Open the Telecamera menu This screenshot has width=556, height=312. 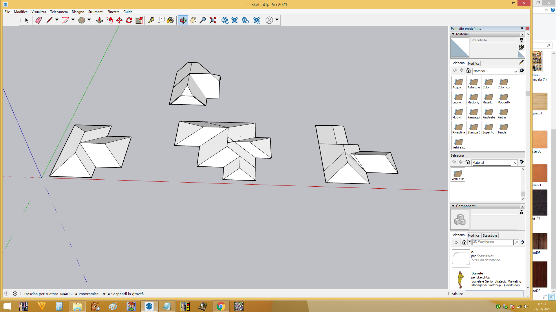pyautogui.click(x=59, y=12)
